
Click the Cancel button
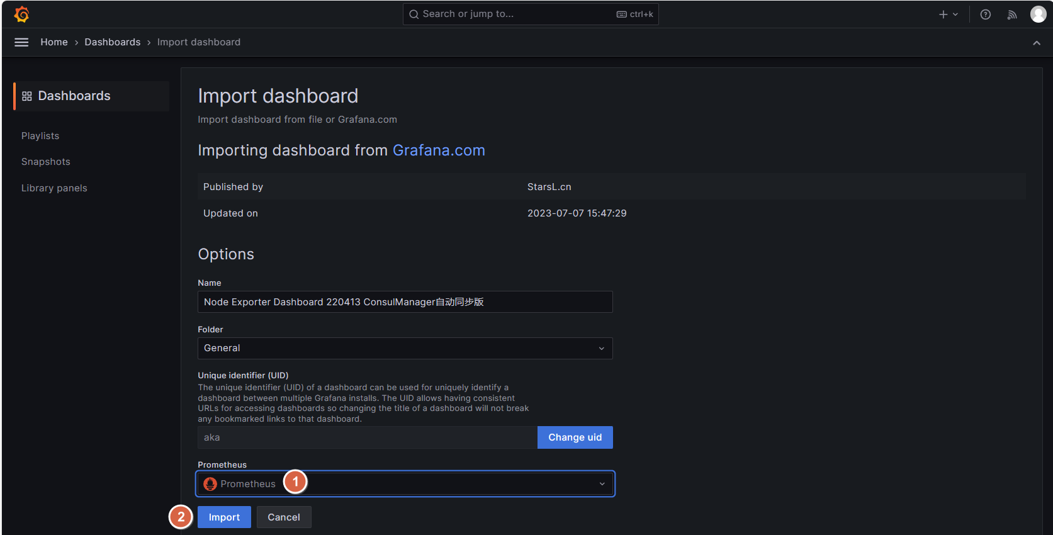pos(284,517)
